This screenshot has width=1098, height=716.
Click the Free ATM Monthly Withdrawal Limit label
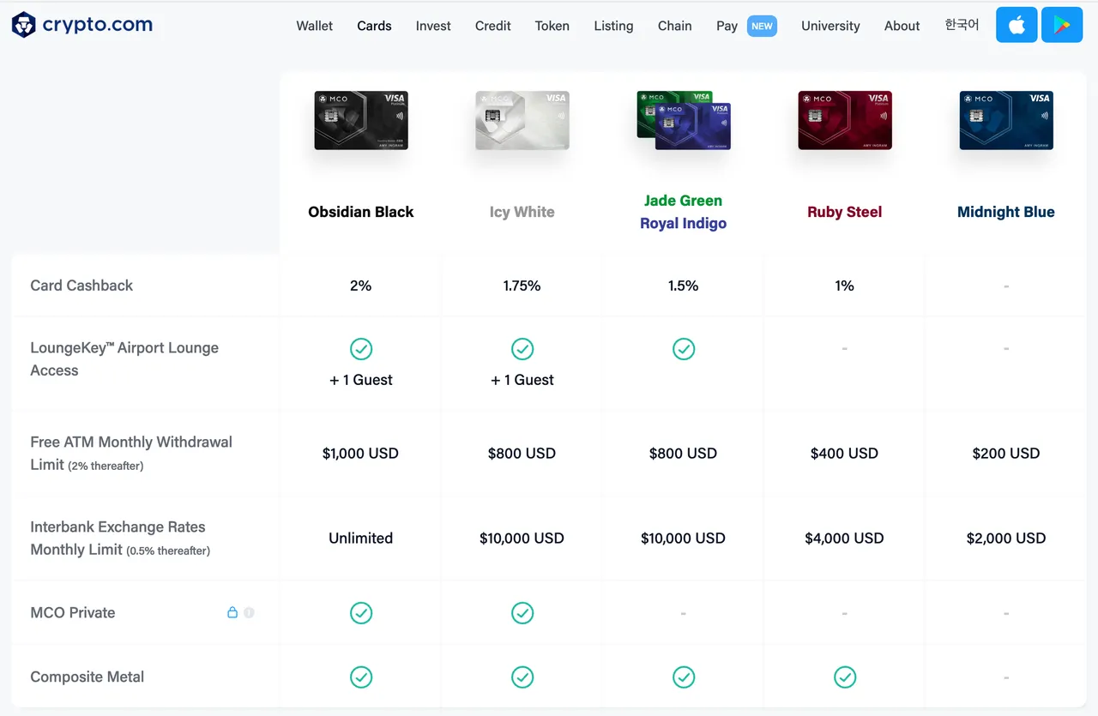click(x=131, y=454)
